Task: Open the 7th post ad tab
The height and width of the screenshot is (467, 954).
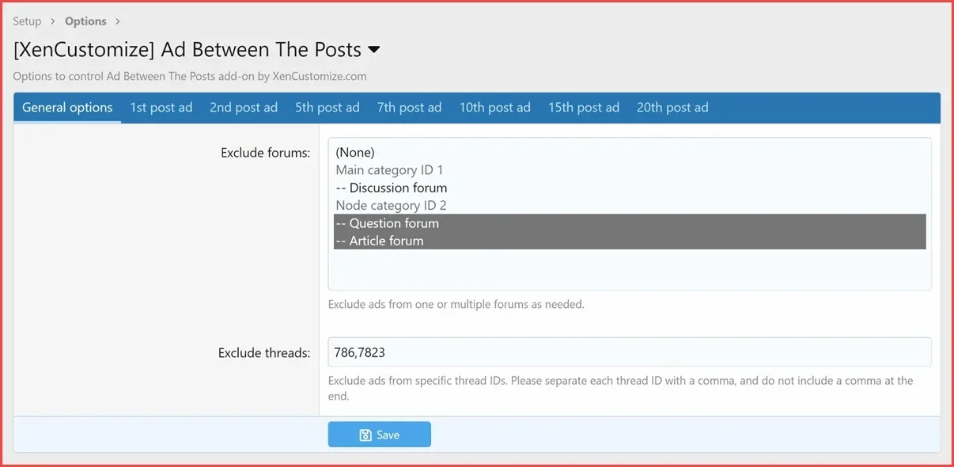Action: (409, 107)
